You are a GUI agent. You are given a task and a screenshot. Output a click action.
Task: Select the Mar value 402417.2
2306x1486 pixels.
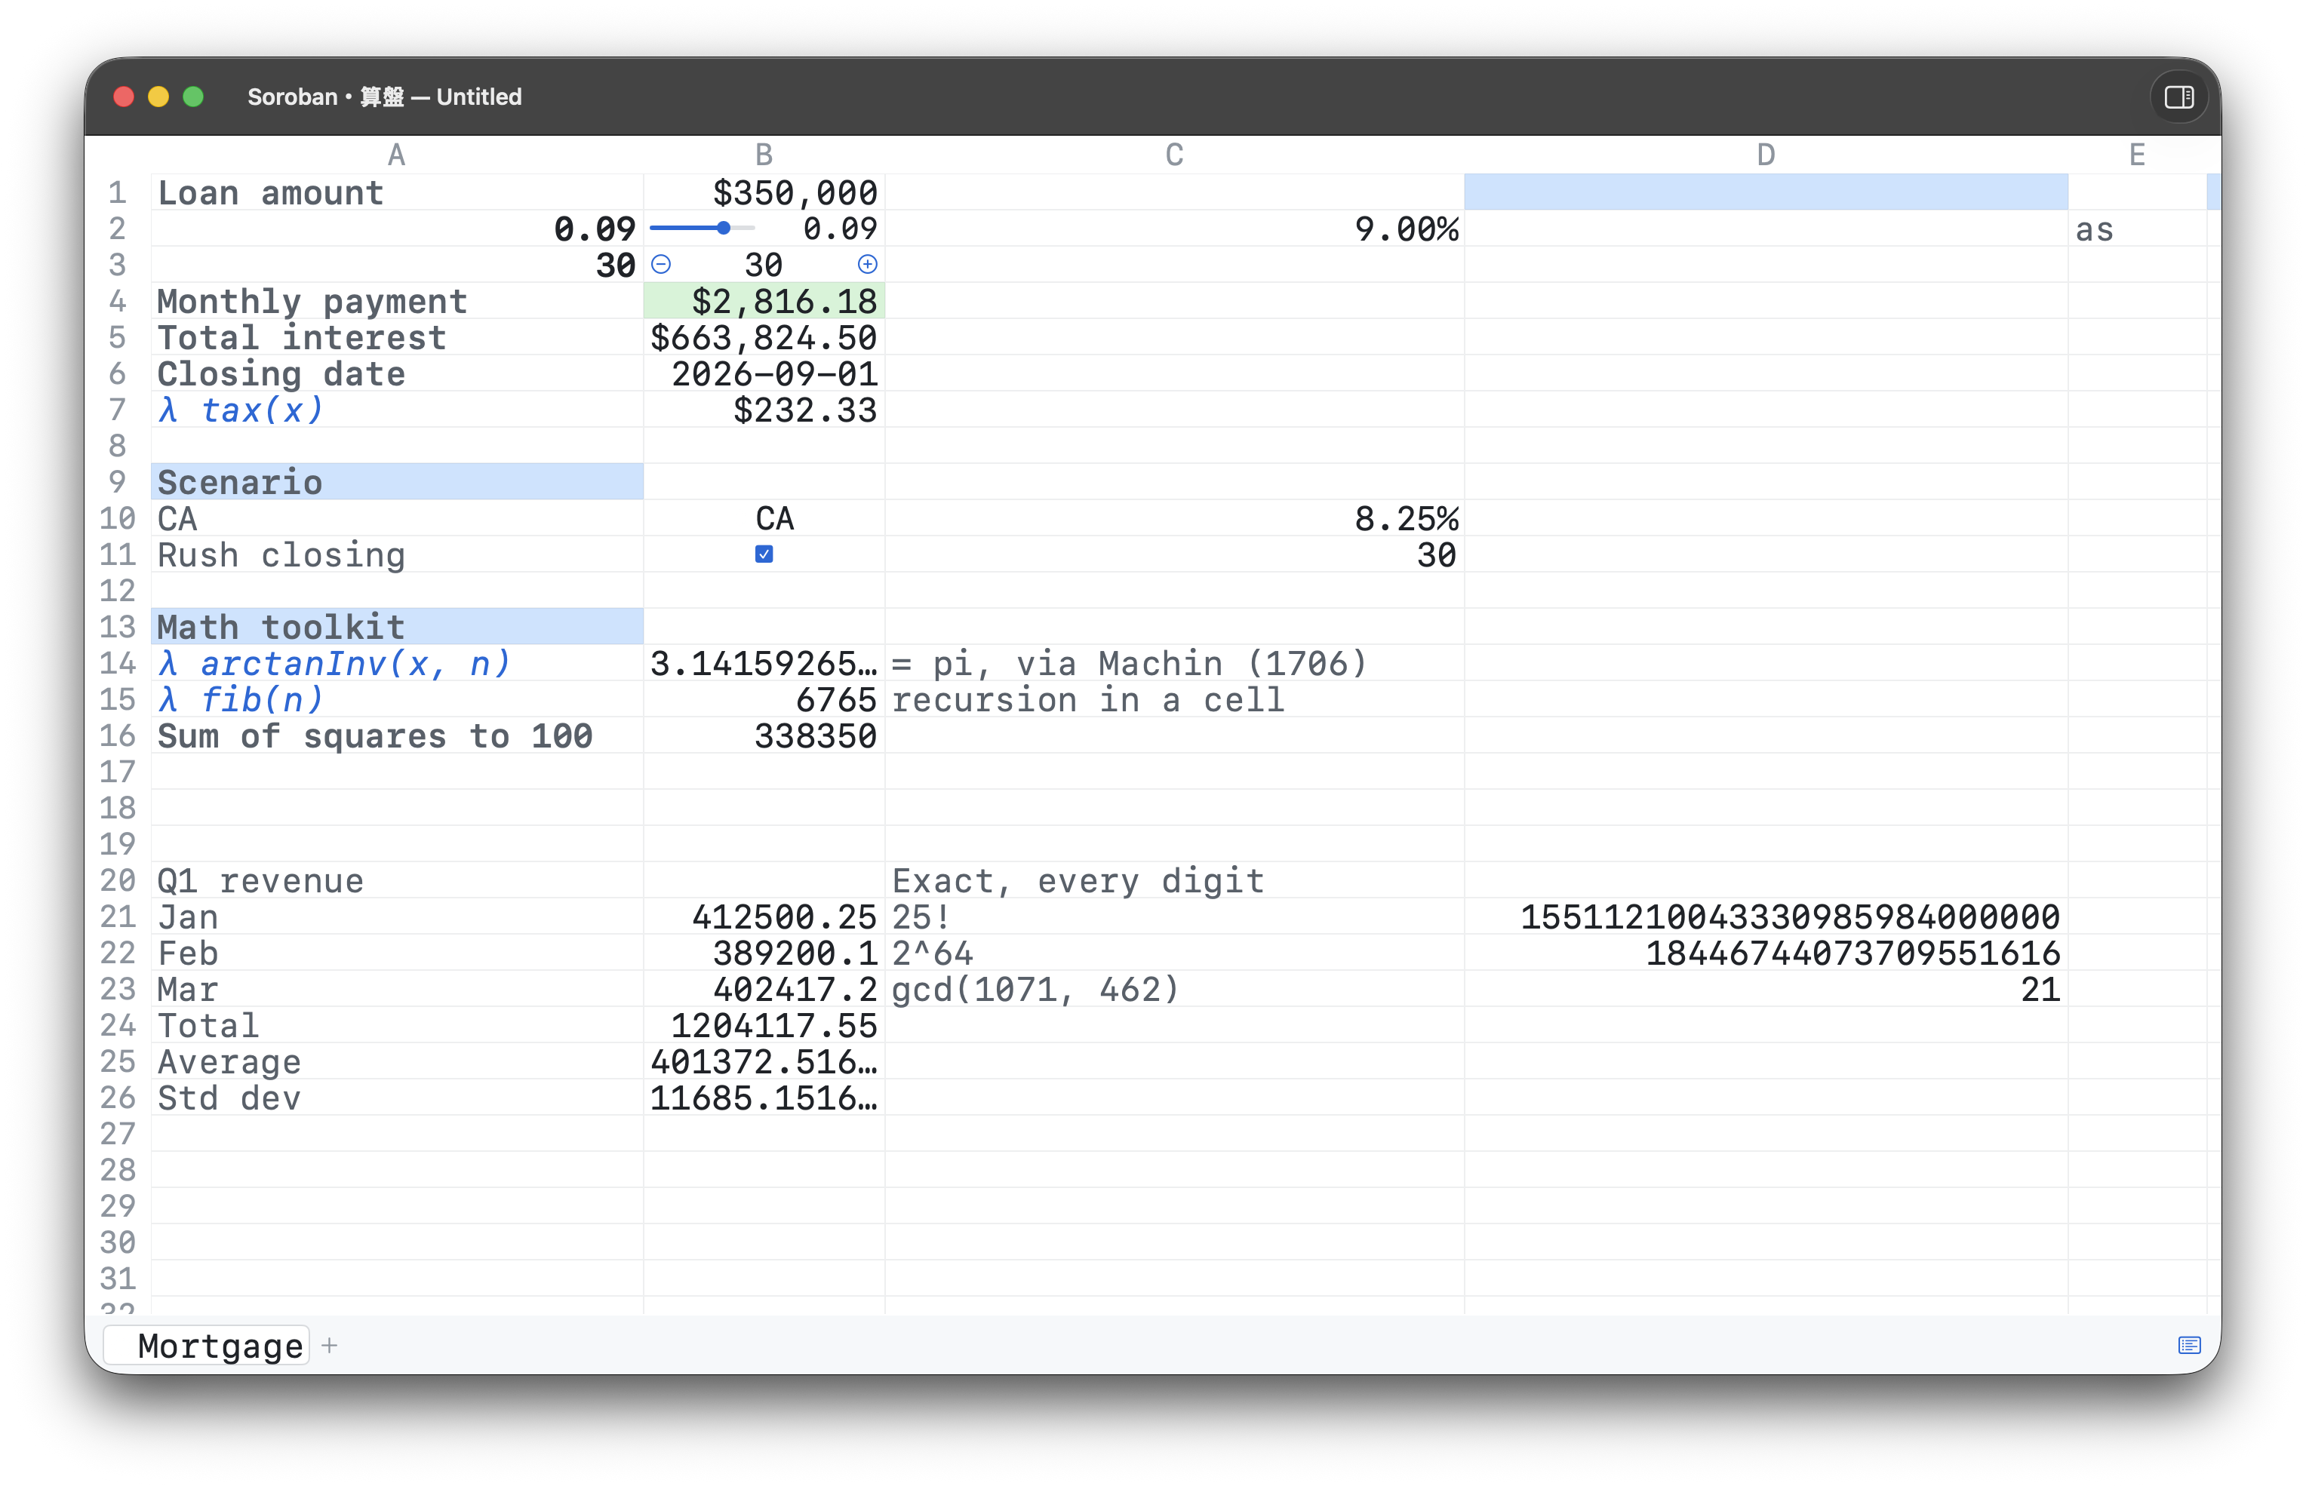(764, 988)
